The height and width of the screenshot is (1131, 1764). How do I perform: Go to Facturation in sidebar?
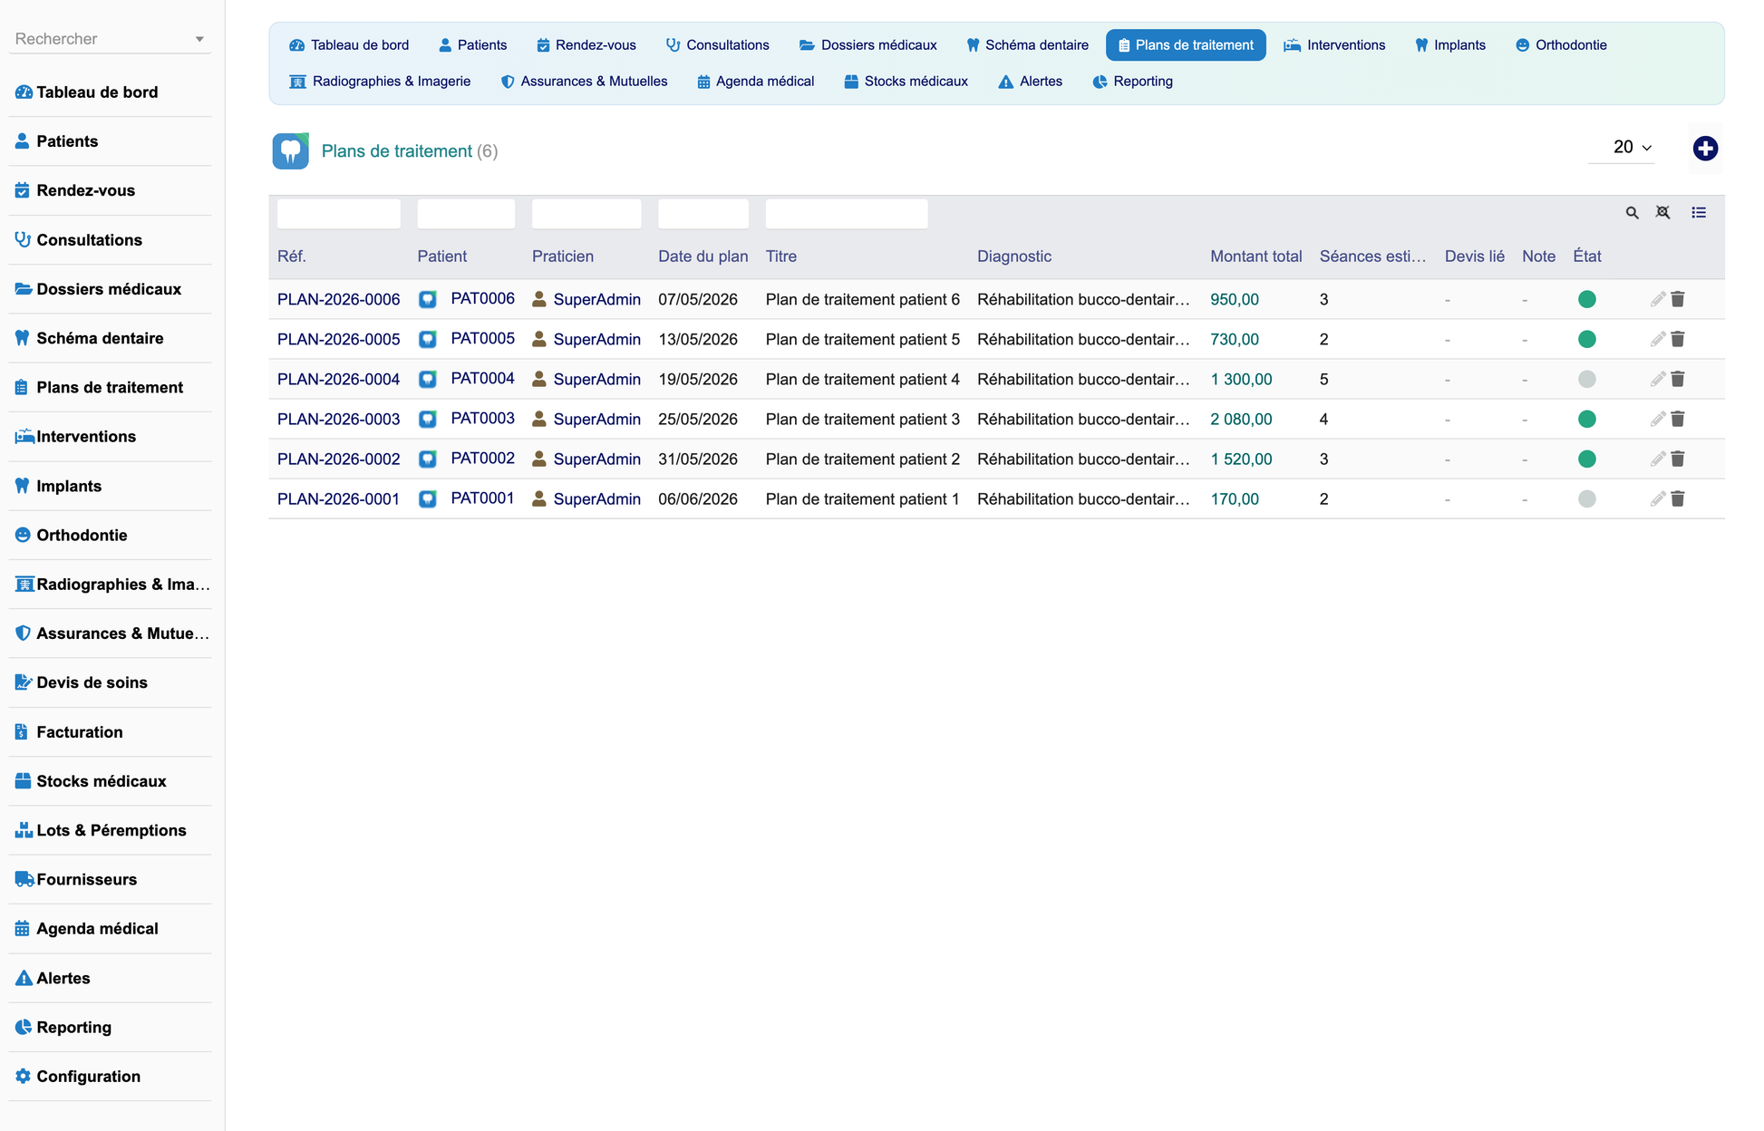[80, 732]
